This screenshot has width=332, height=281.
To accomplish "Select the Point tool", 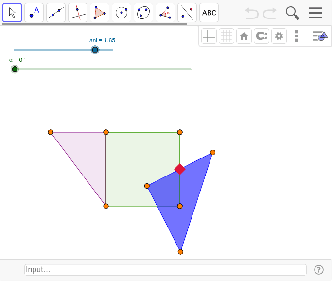I will tap(34, 13).
